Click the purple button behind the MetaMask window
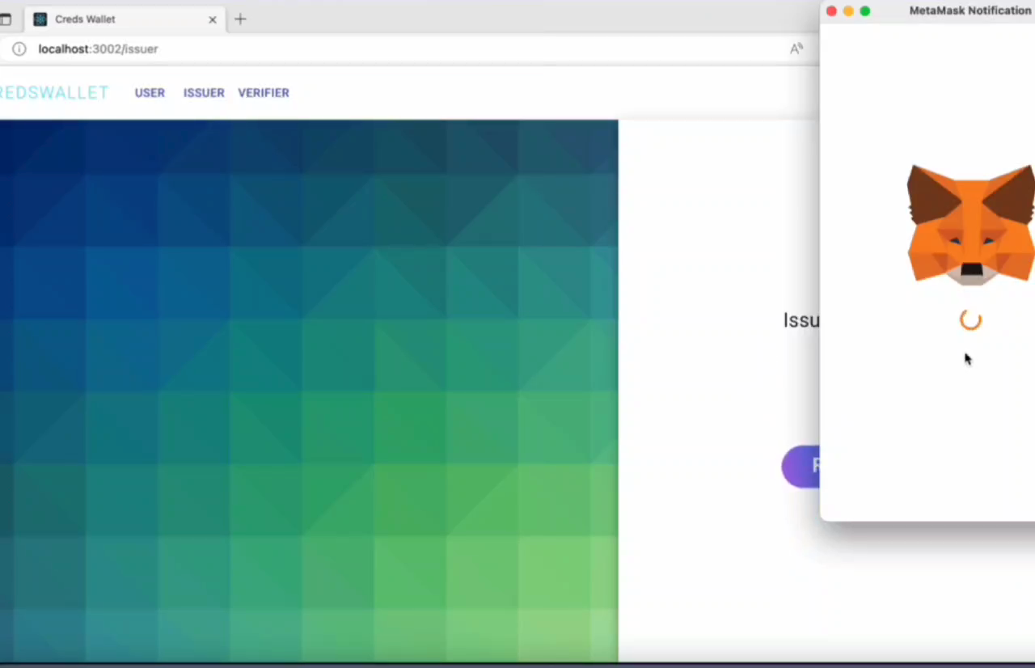 [801, 466]
